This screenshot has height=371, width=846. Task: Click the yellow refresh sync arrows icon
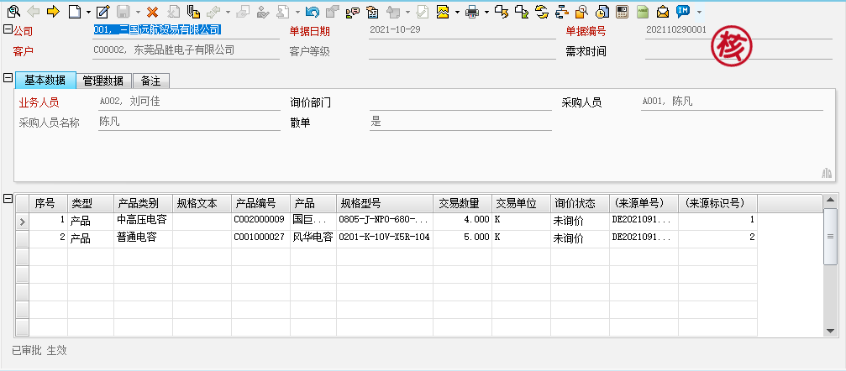tap(542, 12)
